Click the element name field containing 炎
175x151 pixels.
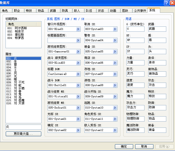pos(24,127)
